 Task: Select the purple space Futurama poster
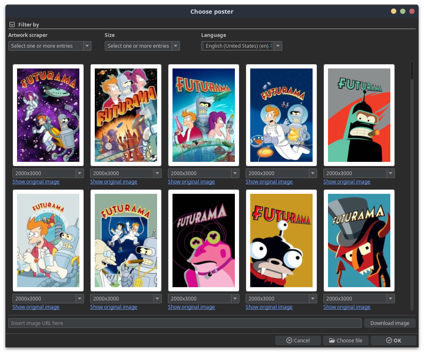tap(48, 115)
